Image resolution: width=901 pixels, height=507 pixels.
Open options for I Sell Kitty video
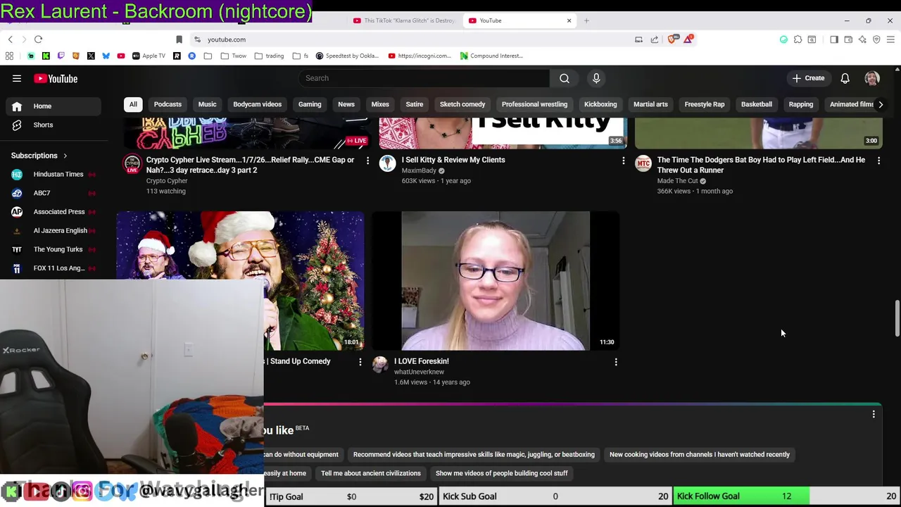(623, 161)
